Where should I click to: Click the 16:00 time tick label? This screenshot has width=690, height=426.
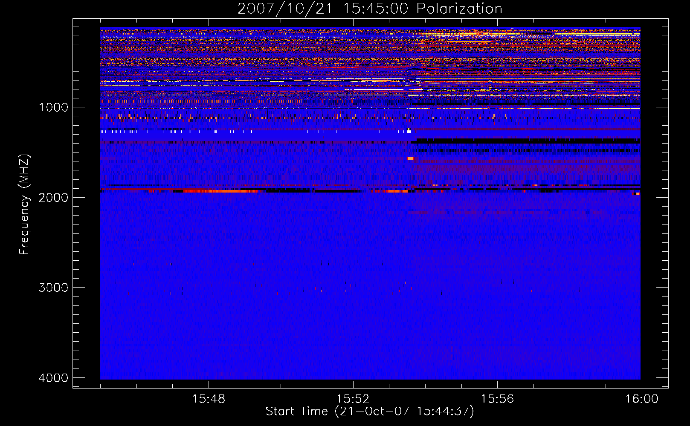point(642,399)
